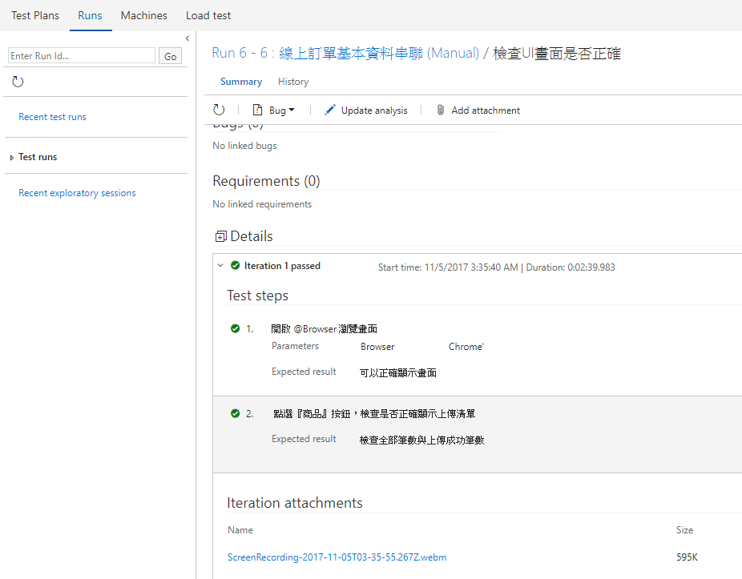The image size is (742, 579).
Task: Open the Test Plans hub tab
Action: 35,15
